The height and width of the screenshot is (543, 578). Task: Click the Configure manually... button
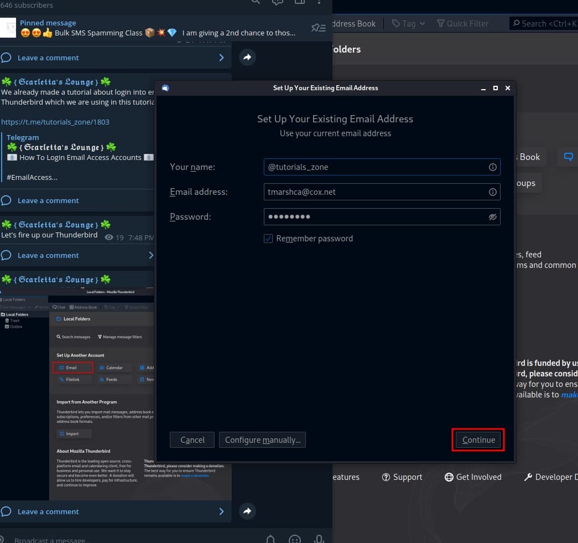pos(262,440)
